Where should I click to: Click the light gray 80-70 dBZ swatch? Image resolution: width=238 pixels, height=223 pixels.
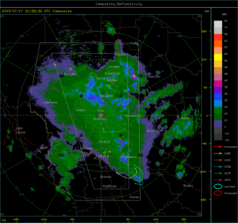tap(218, 24)
